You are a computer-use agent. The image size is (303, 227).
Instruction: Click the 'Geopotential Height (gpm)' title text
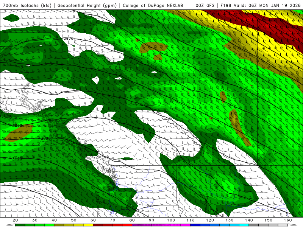tap(87, 5)
